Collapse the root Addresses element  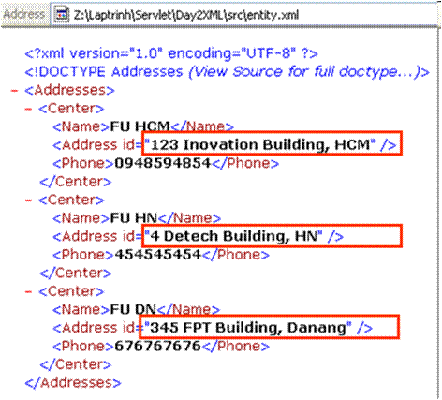tap(14, 91)
